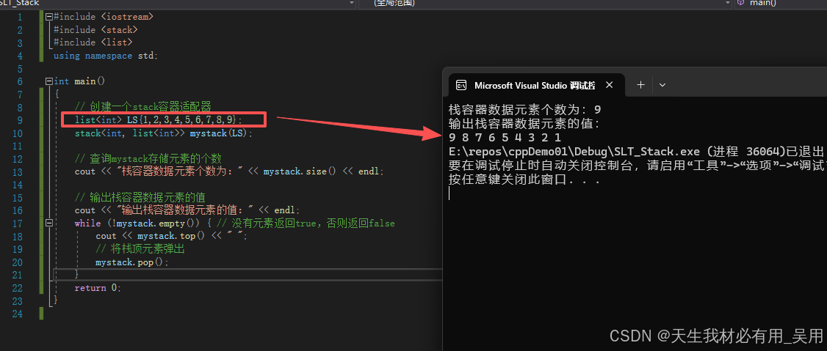Click the comment '// 创建一个stack容器适配器'
Viewport: 827px width, 351px height.
[143, 108]
